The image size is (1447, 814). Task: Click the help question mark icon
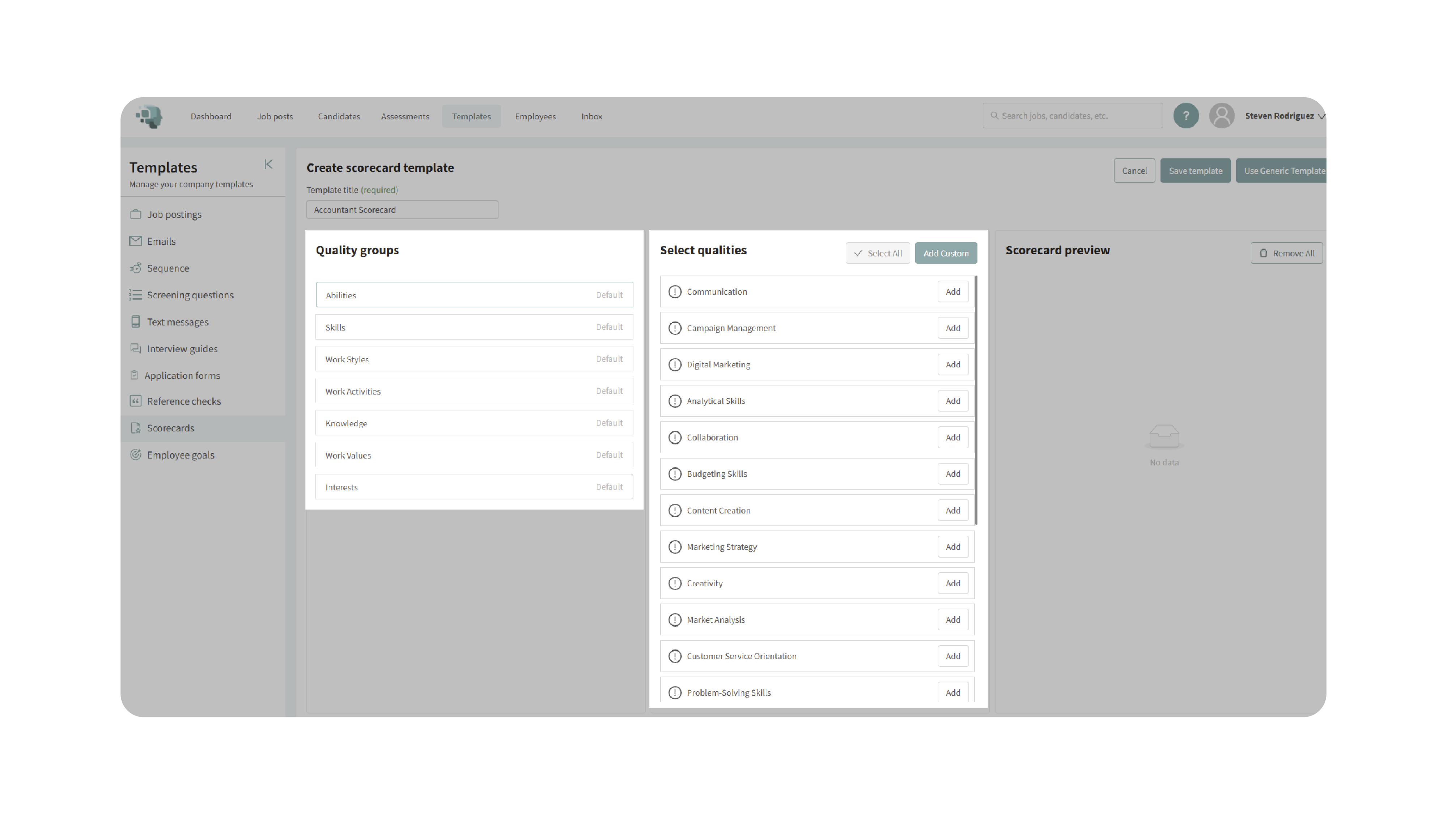click(1186, 116)
